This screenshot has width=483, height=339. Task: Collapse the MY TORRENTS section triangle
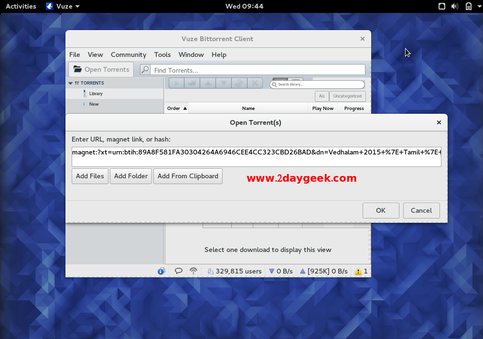click(x=71, y=83)
